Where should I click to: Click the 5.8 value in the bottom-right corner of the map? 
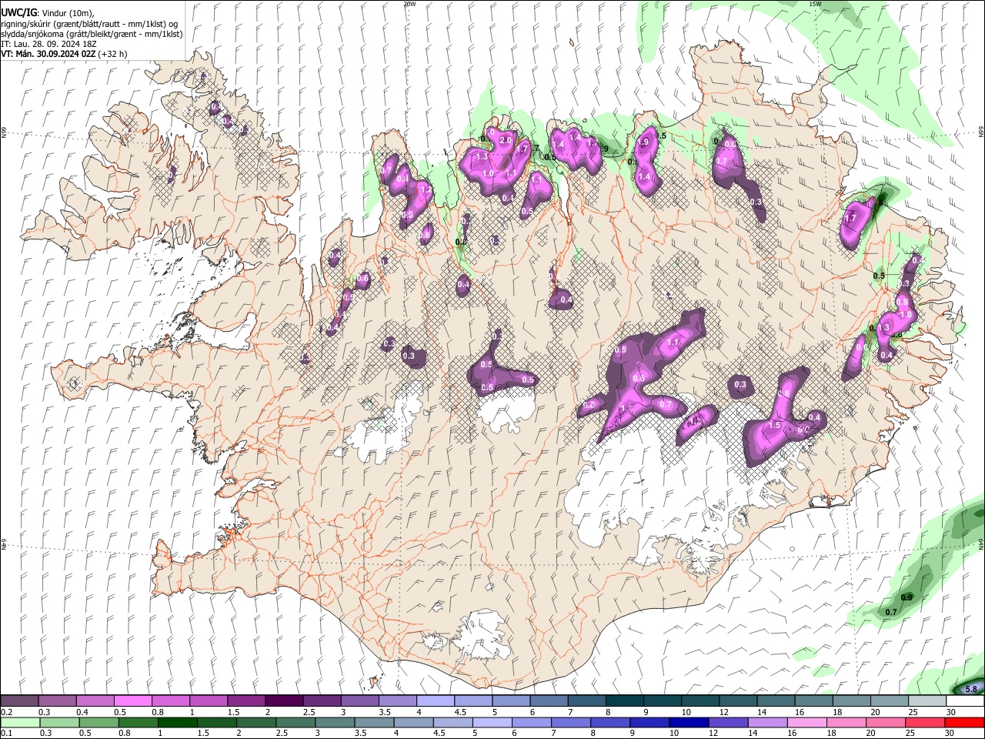click(x=971, y=689)
